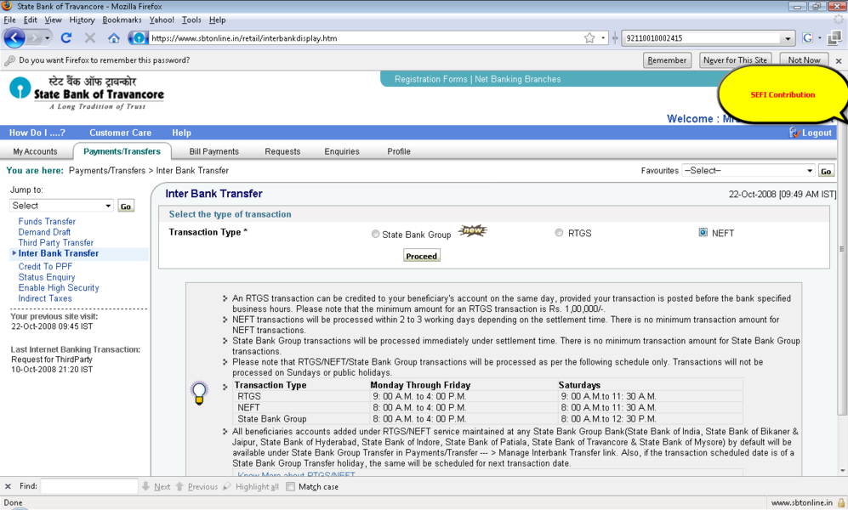Viewport: 848px width, 510px height.
Task: Choose the NEFT radio option
Action: coord(703,233)
